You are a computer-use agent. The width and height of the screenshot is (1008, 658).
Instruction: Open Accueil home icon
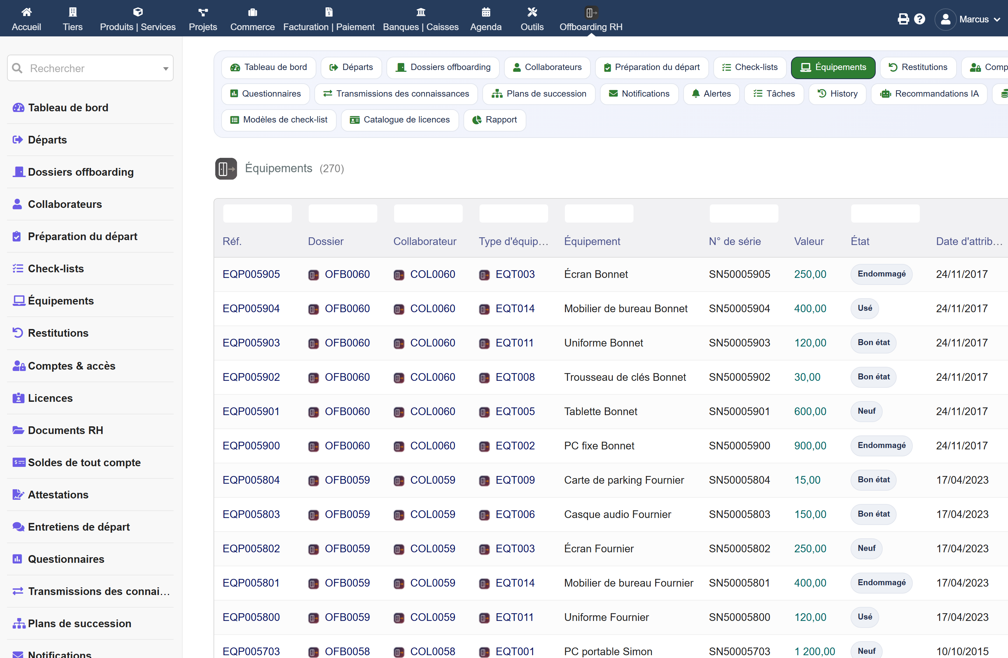pos(26,12)
